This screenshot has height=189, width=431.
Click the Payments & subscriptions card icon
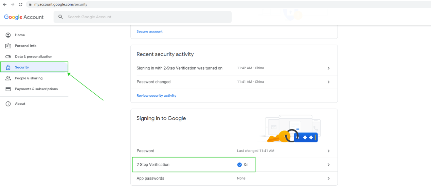pyautogui.click(x=8, y=89)
